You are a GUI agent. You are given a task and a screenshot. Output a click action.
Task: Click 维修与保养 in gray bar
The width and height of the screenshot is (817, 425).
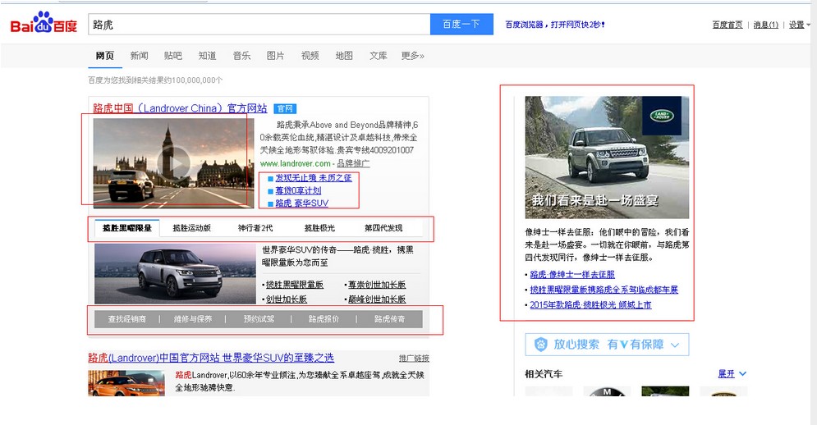193,318
